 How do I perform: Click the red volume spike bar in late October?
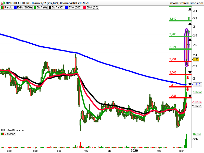(x=80, y=145)
